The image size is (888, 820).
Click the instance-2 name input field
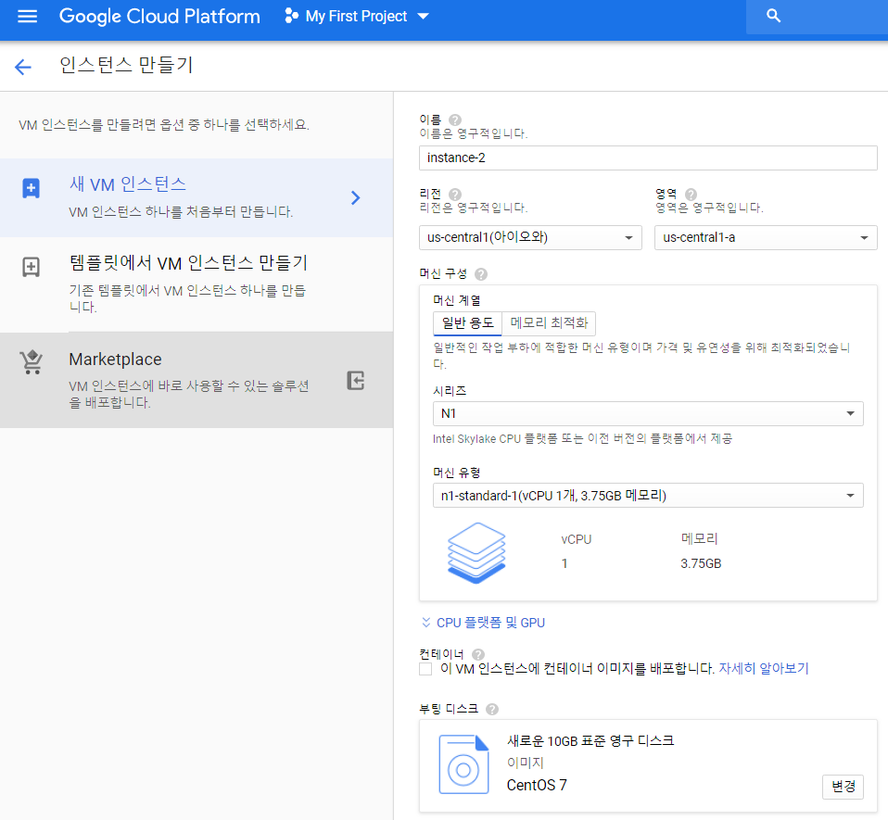(648, 158)
